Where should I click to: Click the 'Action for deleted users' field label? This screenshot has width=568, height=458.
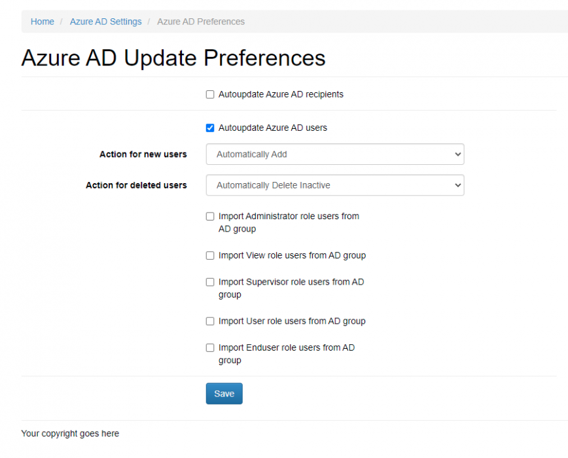tap(136, 185)
